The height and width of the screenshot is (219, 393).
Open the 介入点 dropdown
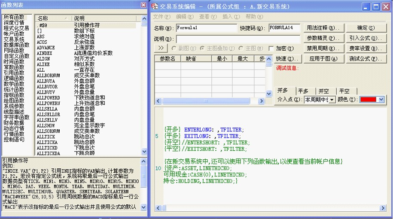[x=332, y=100]
